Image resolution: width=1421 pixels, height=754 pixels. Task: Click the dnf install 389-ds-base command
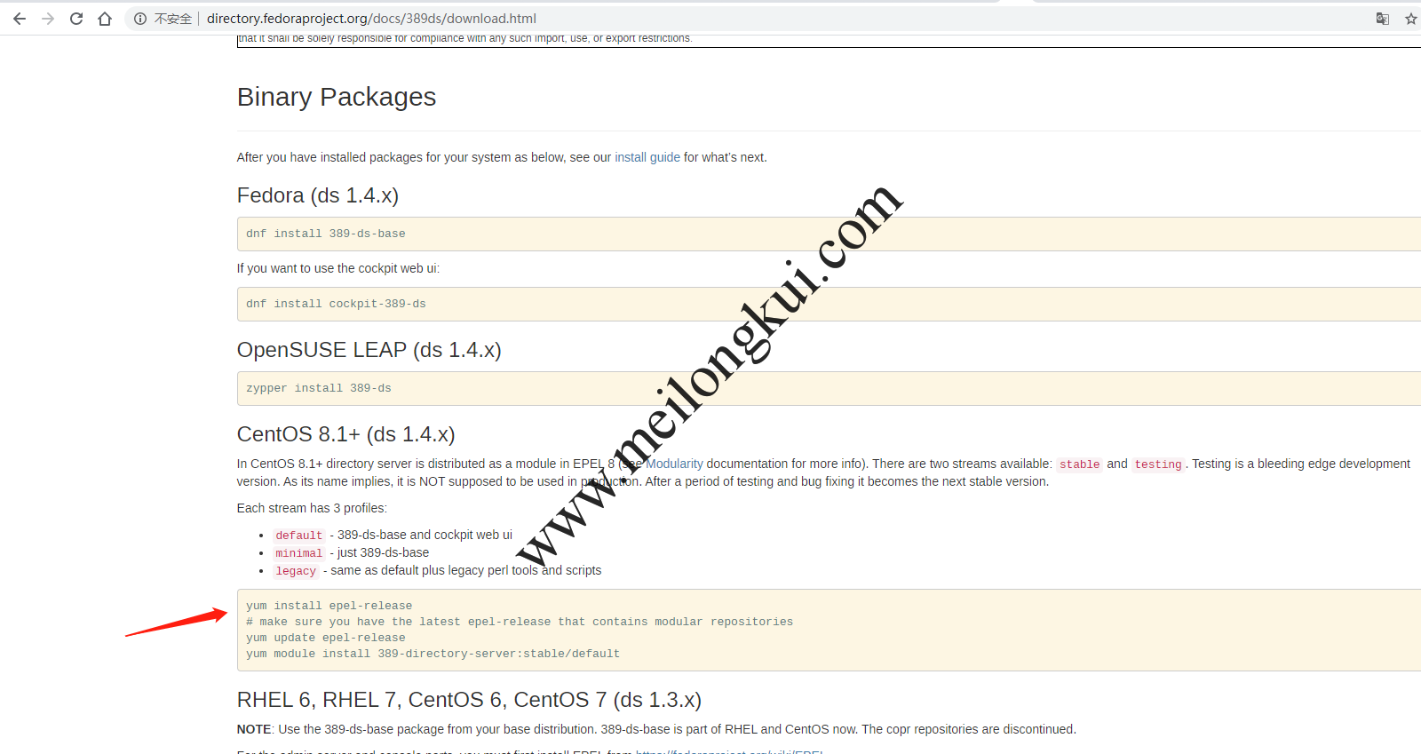click(x=326, y=234)
